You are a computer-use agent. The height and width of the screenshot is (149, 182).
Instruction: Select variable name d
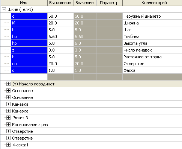coord(29,16)
